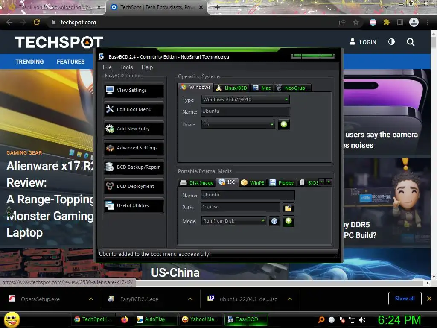
Task: Click the OS Name field containing Ubuntu
Action: pyautogui.click(x=245, y=111)
